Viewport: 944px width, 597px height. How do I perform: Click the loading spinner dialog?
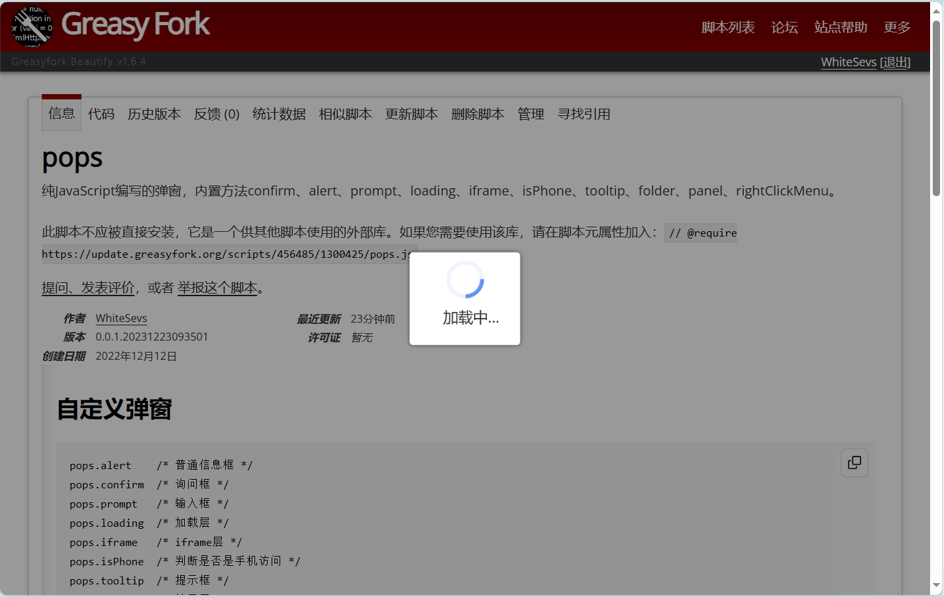(x=464, y=298)
